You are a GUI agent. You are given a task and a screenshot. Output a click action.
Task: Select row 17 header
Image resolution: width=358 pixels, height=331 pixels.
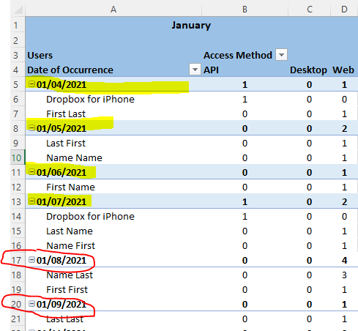(18, 260)
